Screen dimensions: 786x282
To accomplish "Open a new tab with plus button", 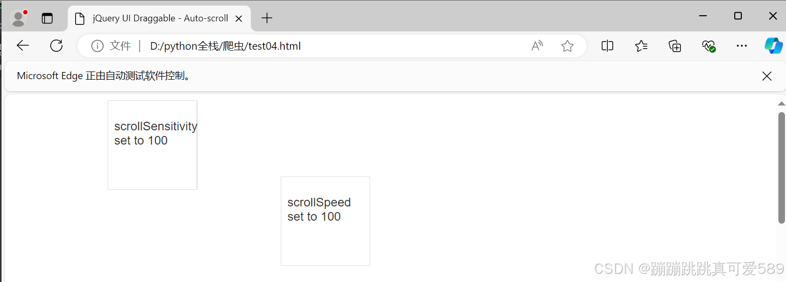I will (267, 18).
